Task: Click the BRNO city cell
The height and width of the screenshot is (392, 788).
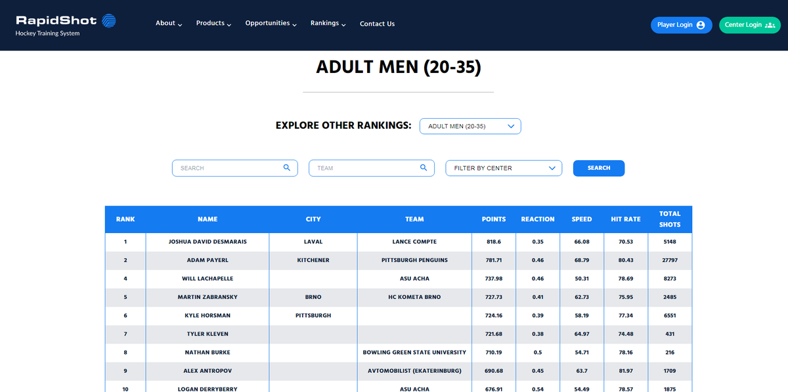Action: [x=313, y=297]
